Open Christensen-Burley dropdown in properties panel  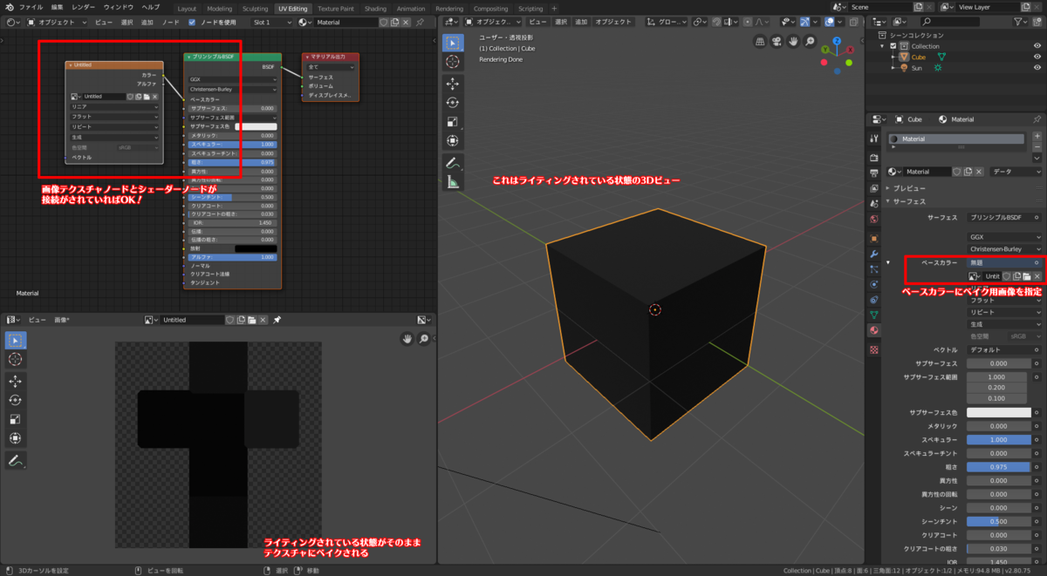coord(1004,248)
